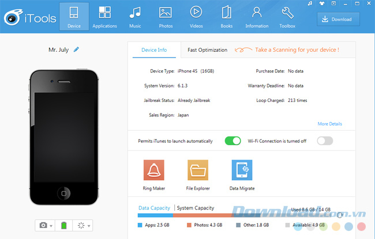Viewport: 375px width, 239px height.
Task: Click System Version value 6.1.3
Action: (182, 86)
